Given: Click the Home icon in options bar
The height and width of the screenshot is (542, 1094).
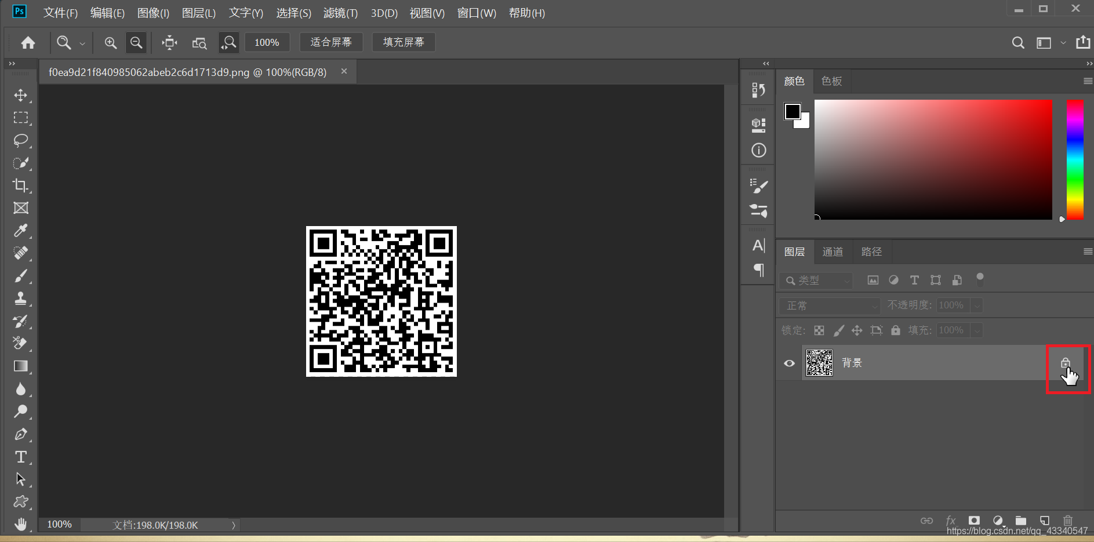Looking at the screenshot, I should pos(28,42).
